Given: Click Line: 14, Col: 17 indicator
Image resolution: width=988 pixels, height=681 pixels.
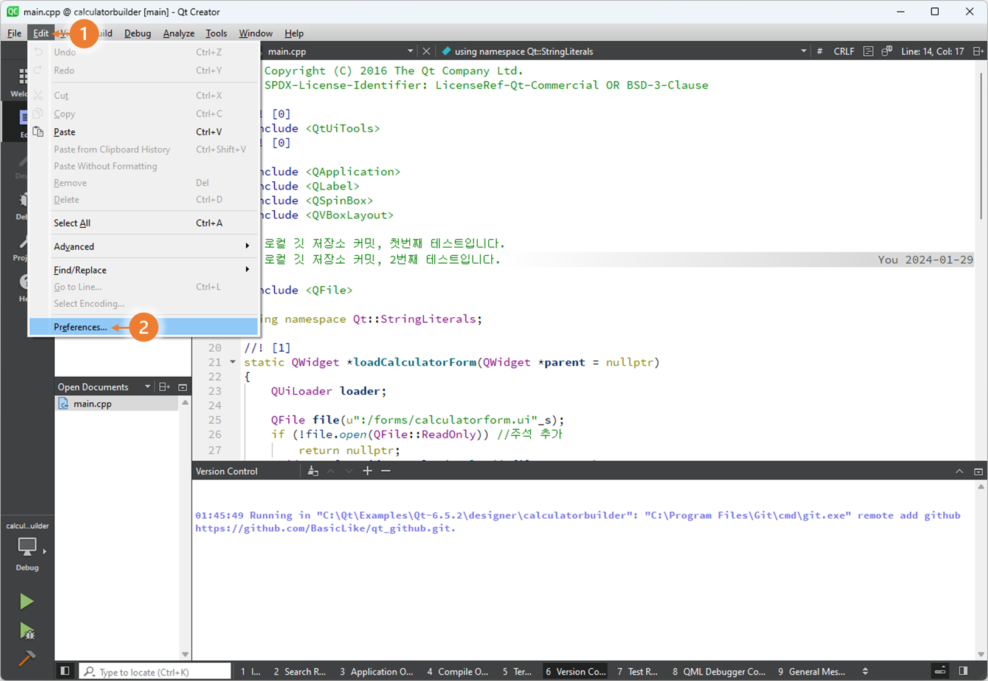Looking at the screenshot, I should (932, 52).
